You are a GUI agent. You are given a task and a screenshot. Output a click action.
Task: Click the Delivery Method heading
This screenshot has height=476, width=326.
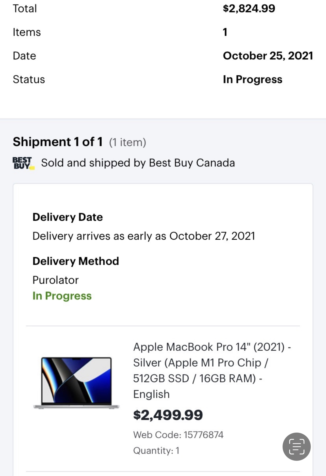[76, 261]
